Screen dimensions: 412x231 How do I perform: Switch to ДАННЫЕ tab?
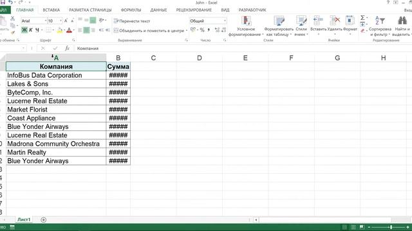[x=158, y=10]
